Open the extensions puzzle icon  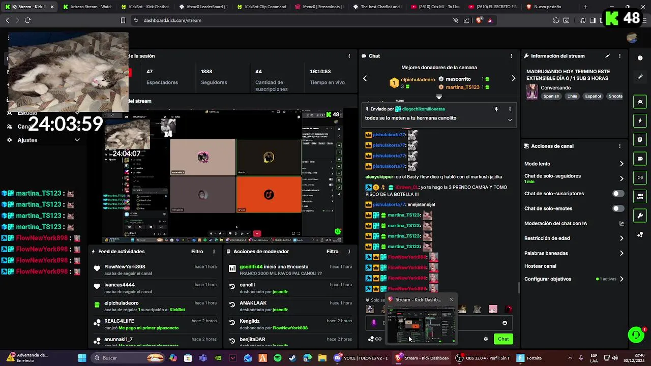[x=556, y=20]
